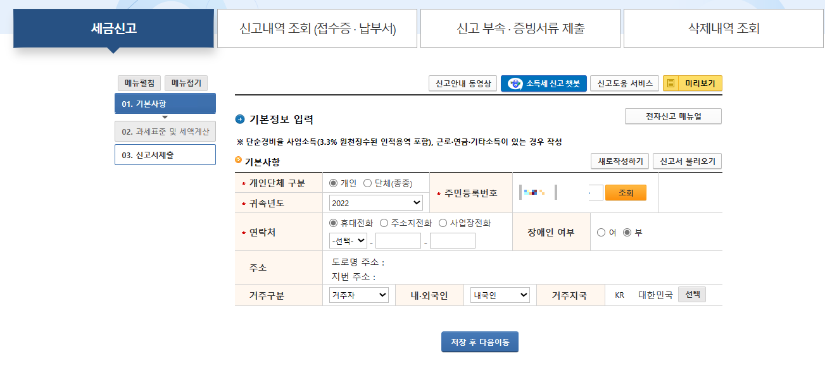This screenshot has width=825, height=387.
Task: Open the 내·외국인 nationality dropdown
Action: (x=499, y=295)
